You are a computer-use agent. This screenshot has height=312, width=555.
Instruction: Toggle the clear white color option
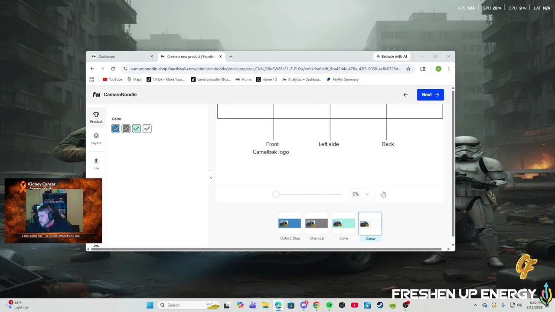pyautogui.click(x=147, y=129)
